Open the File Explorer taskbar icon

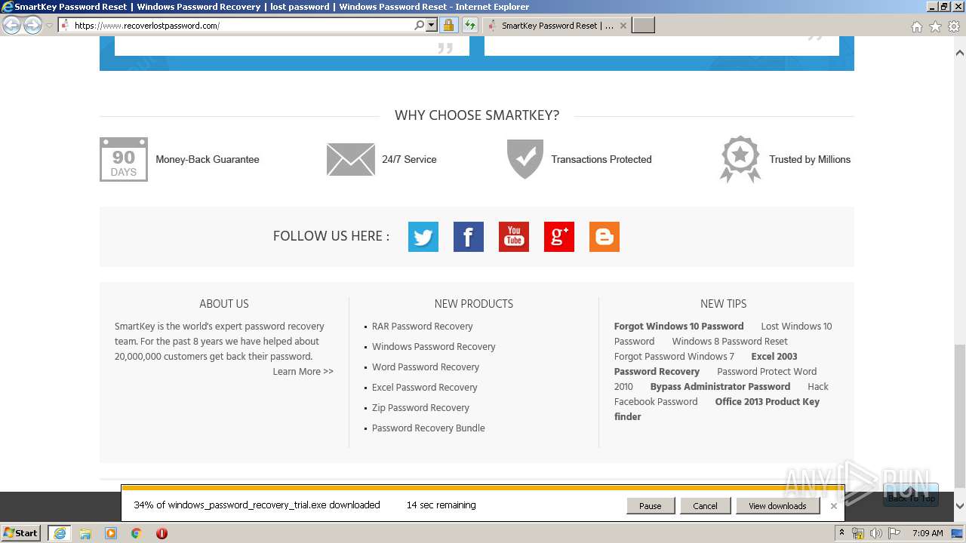click(x=85, y=533)
